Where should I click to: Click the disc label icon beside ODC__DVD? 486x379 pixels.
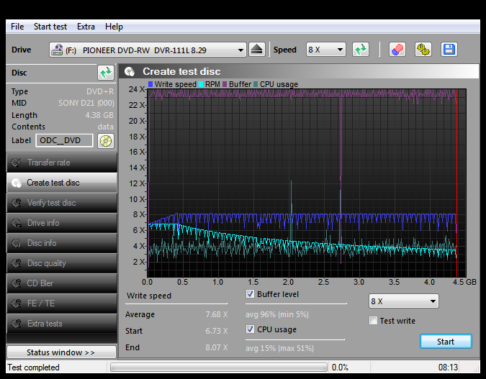[106, 141]
